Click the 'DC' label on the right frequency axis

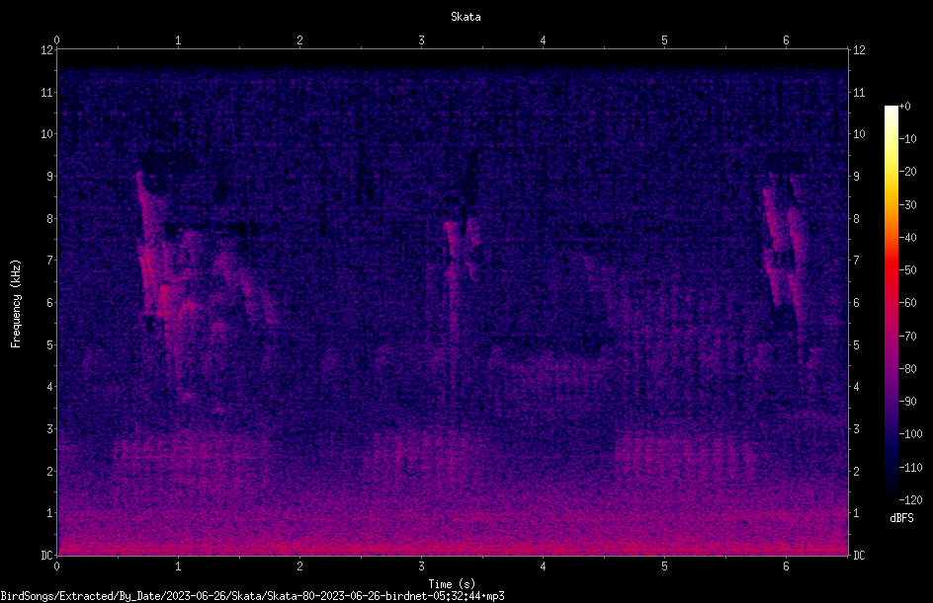(x=859, y=555)
